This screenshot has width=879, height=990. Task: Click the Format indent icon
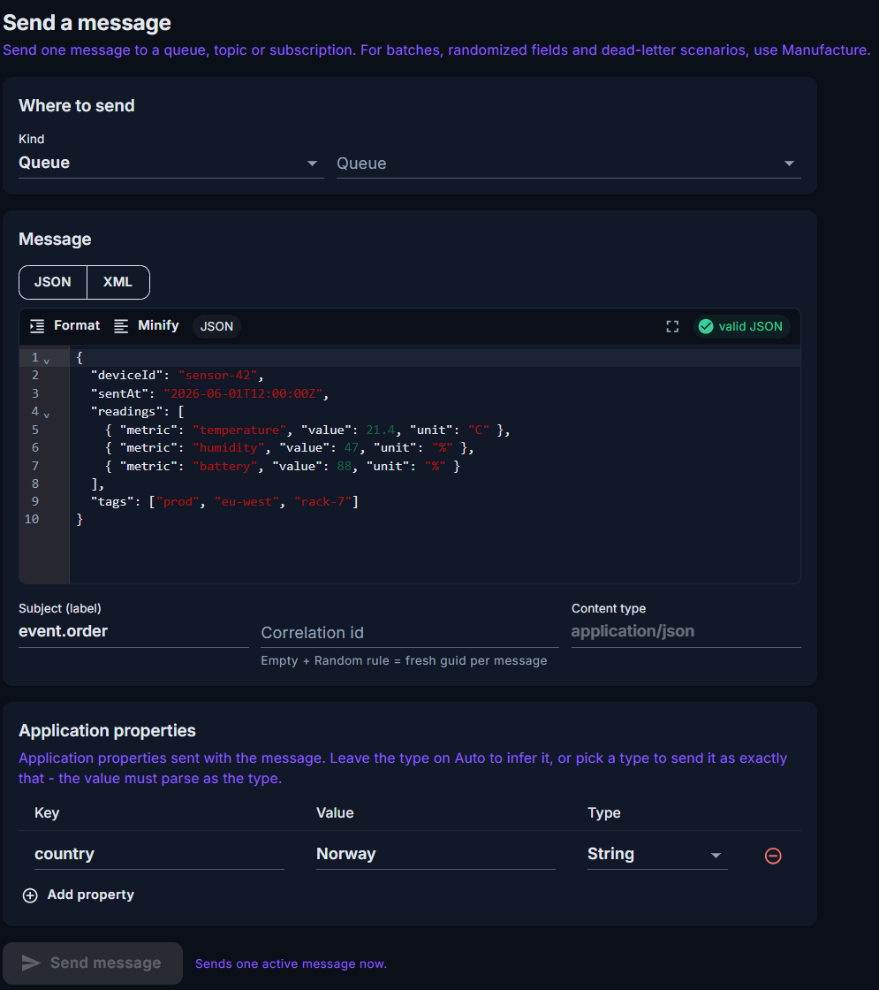(x=37, y=326)
